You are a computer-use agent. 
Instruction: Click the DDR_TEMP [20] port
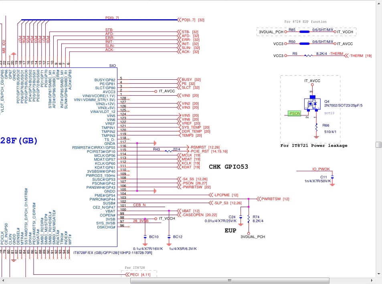point(194,131)
